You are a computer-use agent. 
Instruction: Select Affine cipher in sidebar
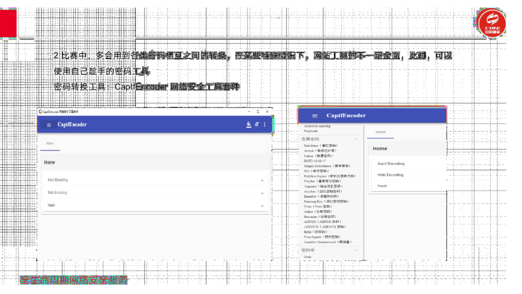coord(318,212)
